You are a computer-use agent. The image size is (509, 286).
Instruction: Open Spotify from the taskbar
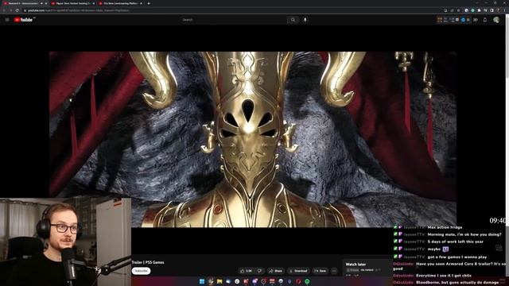click(x=307, y=281)
